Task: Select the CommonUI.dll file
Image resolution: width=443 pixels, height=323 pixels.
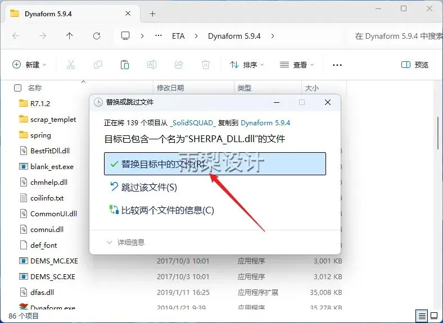Action: 53,213
